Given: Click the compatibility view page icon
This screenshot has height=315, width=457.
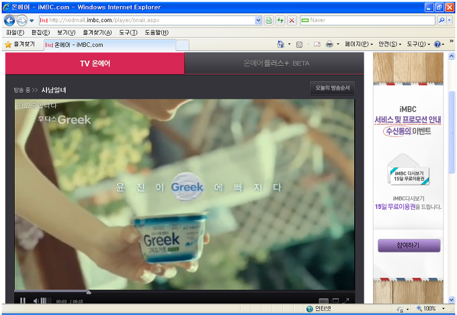Looking at the screenshot, I should (269, 20).
